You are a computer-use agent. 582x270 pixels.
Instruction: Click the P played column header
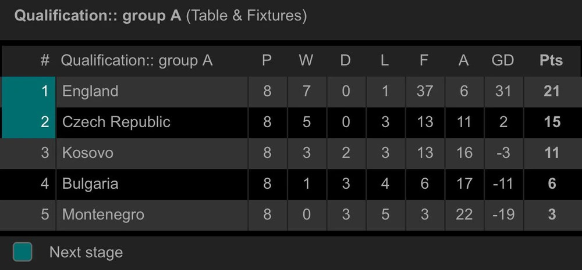(267, 60)
